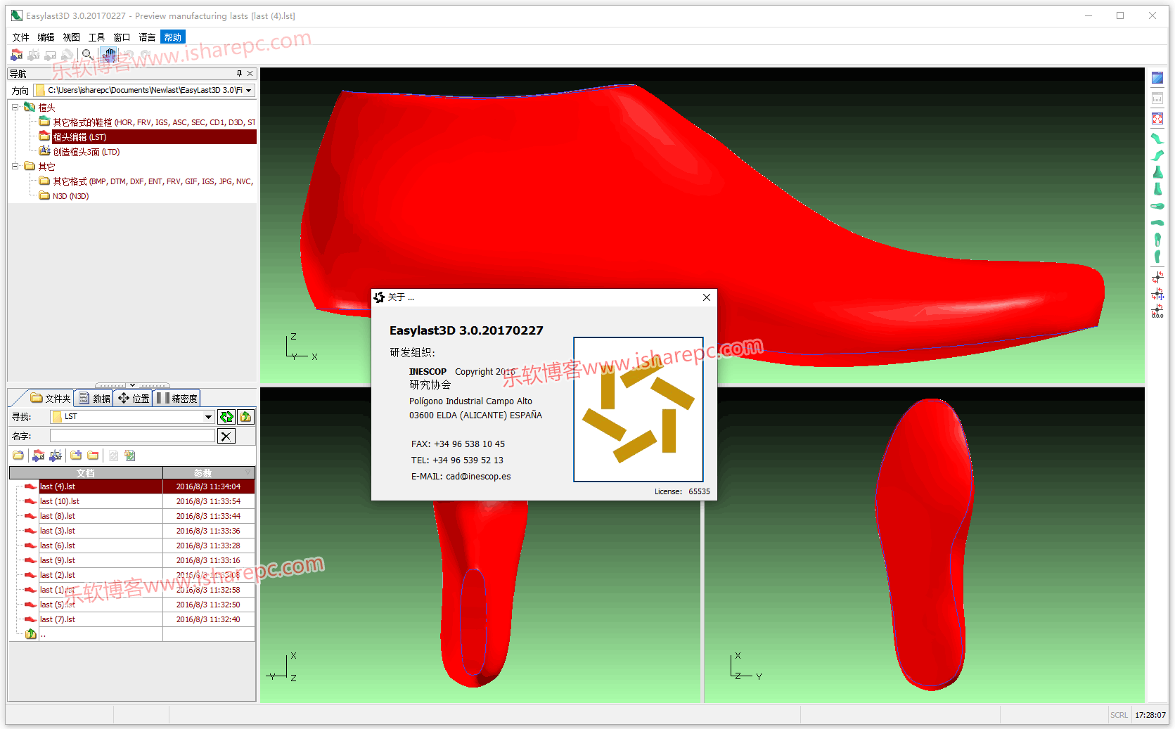Open the 工具 menu
Image resolution: width=1175 pixels, height=729 pixels.
tap(96, 37)
